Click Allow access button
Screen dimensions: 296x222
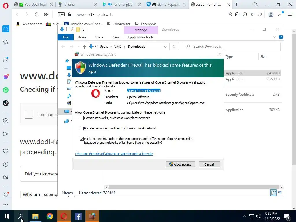[x=180, y=164]
